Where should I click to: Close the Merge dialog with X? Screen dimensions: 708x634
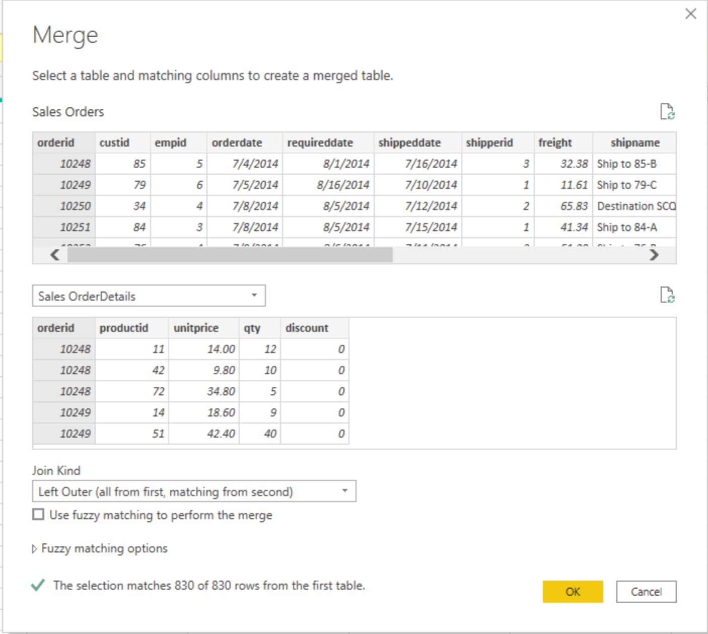pyautogui.click(x=690, y=14)
